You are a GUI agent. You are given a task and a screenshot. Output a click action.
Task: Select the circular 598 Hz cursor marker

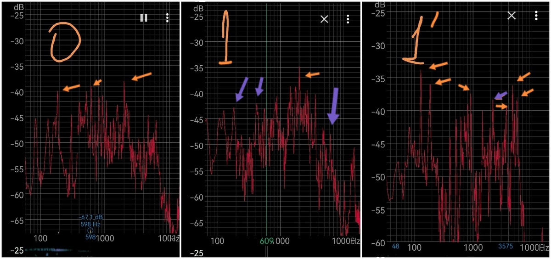[x=90, y=231]
